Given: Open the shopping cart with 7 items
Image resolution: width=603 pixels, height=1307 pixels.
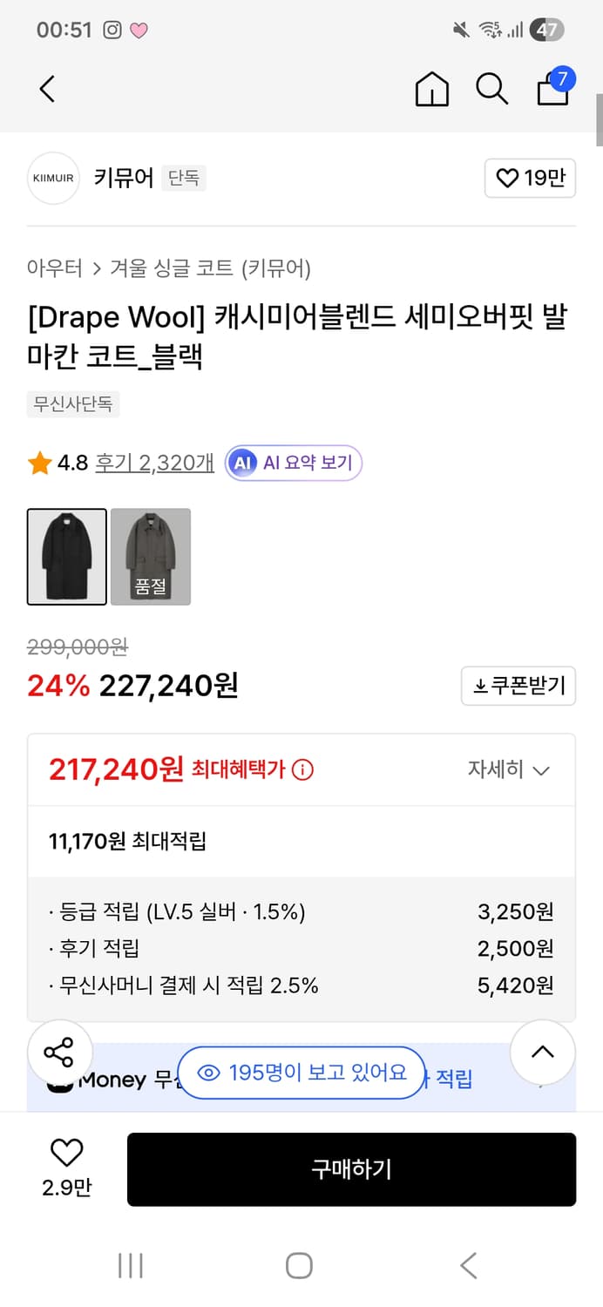Looking at the screenshot, I should [x=552, y=90].
